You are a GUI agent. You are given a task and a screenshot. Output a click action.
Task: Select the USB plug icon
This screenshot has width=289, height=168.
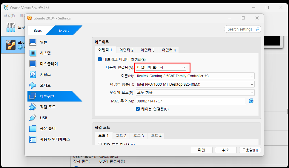(33, 118)
